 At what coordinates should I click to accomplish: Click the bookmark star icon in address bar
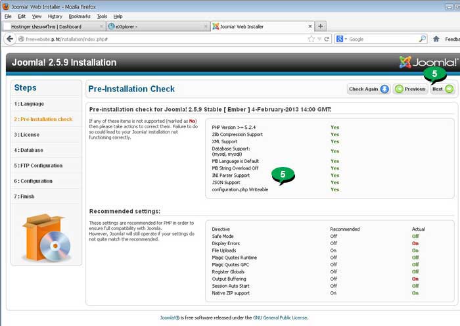(x=311, y=39)
